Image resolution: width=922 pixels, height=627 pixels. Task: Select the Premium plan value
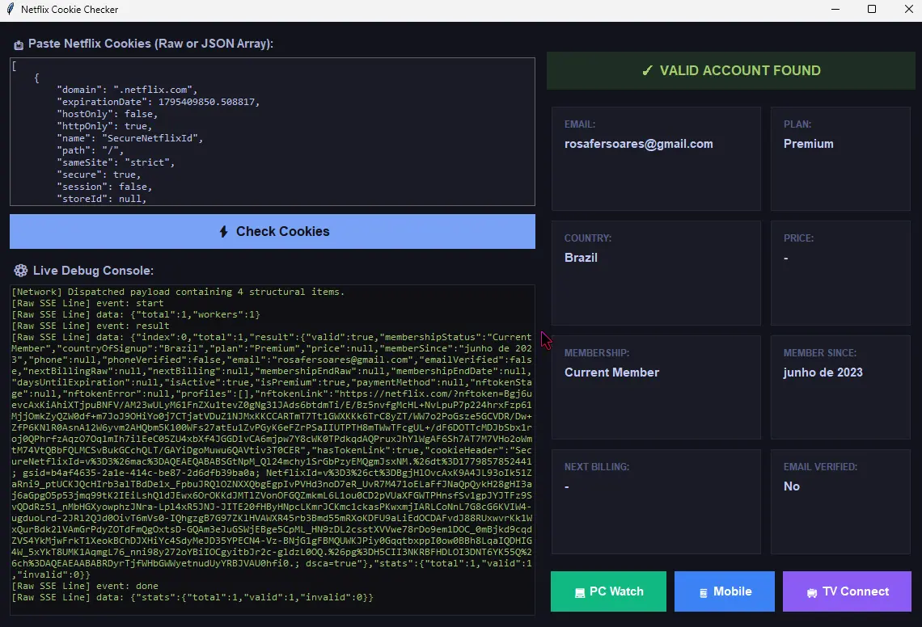point(809,144)
